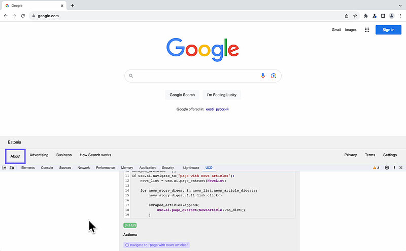The height and width of the screenshot is (251, 406).
Task: Open the Chrome three-dot menu
Action: click(x=400, y=16)
